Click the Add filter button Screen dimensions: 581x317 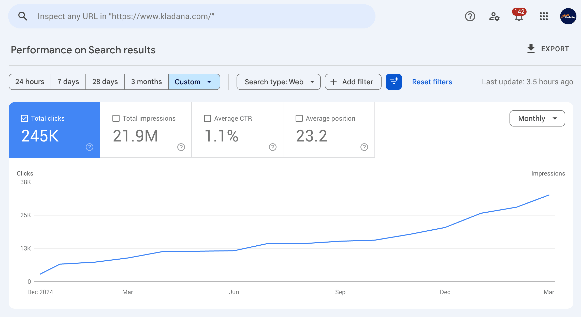coord(353,82)
